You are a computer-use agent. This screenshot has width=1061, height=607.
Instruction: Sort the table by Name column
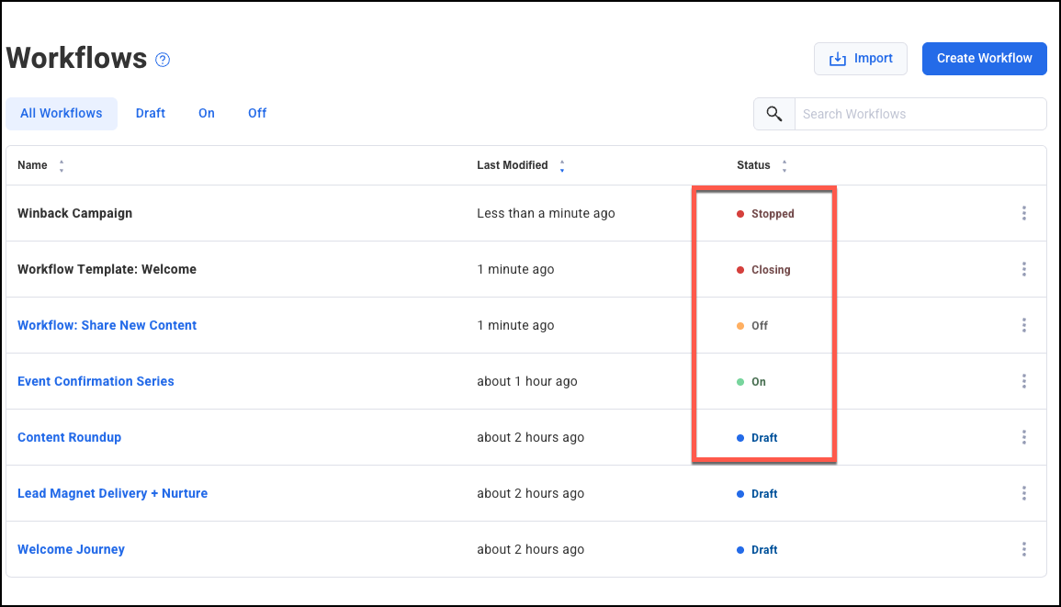[61, 166]
